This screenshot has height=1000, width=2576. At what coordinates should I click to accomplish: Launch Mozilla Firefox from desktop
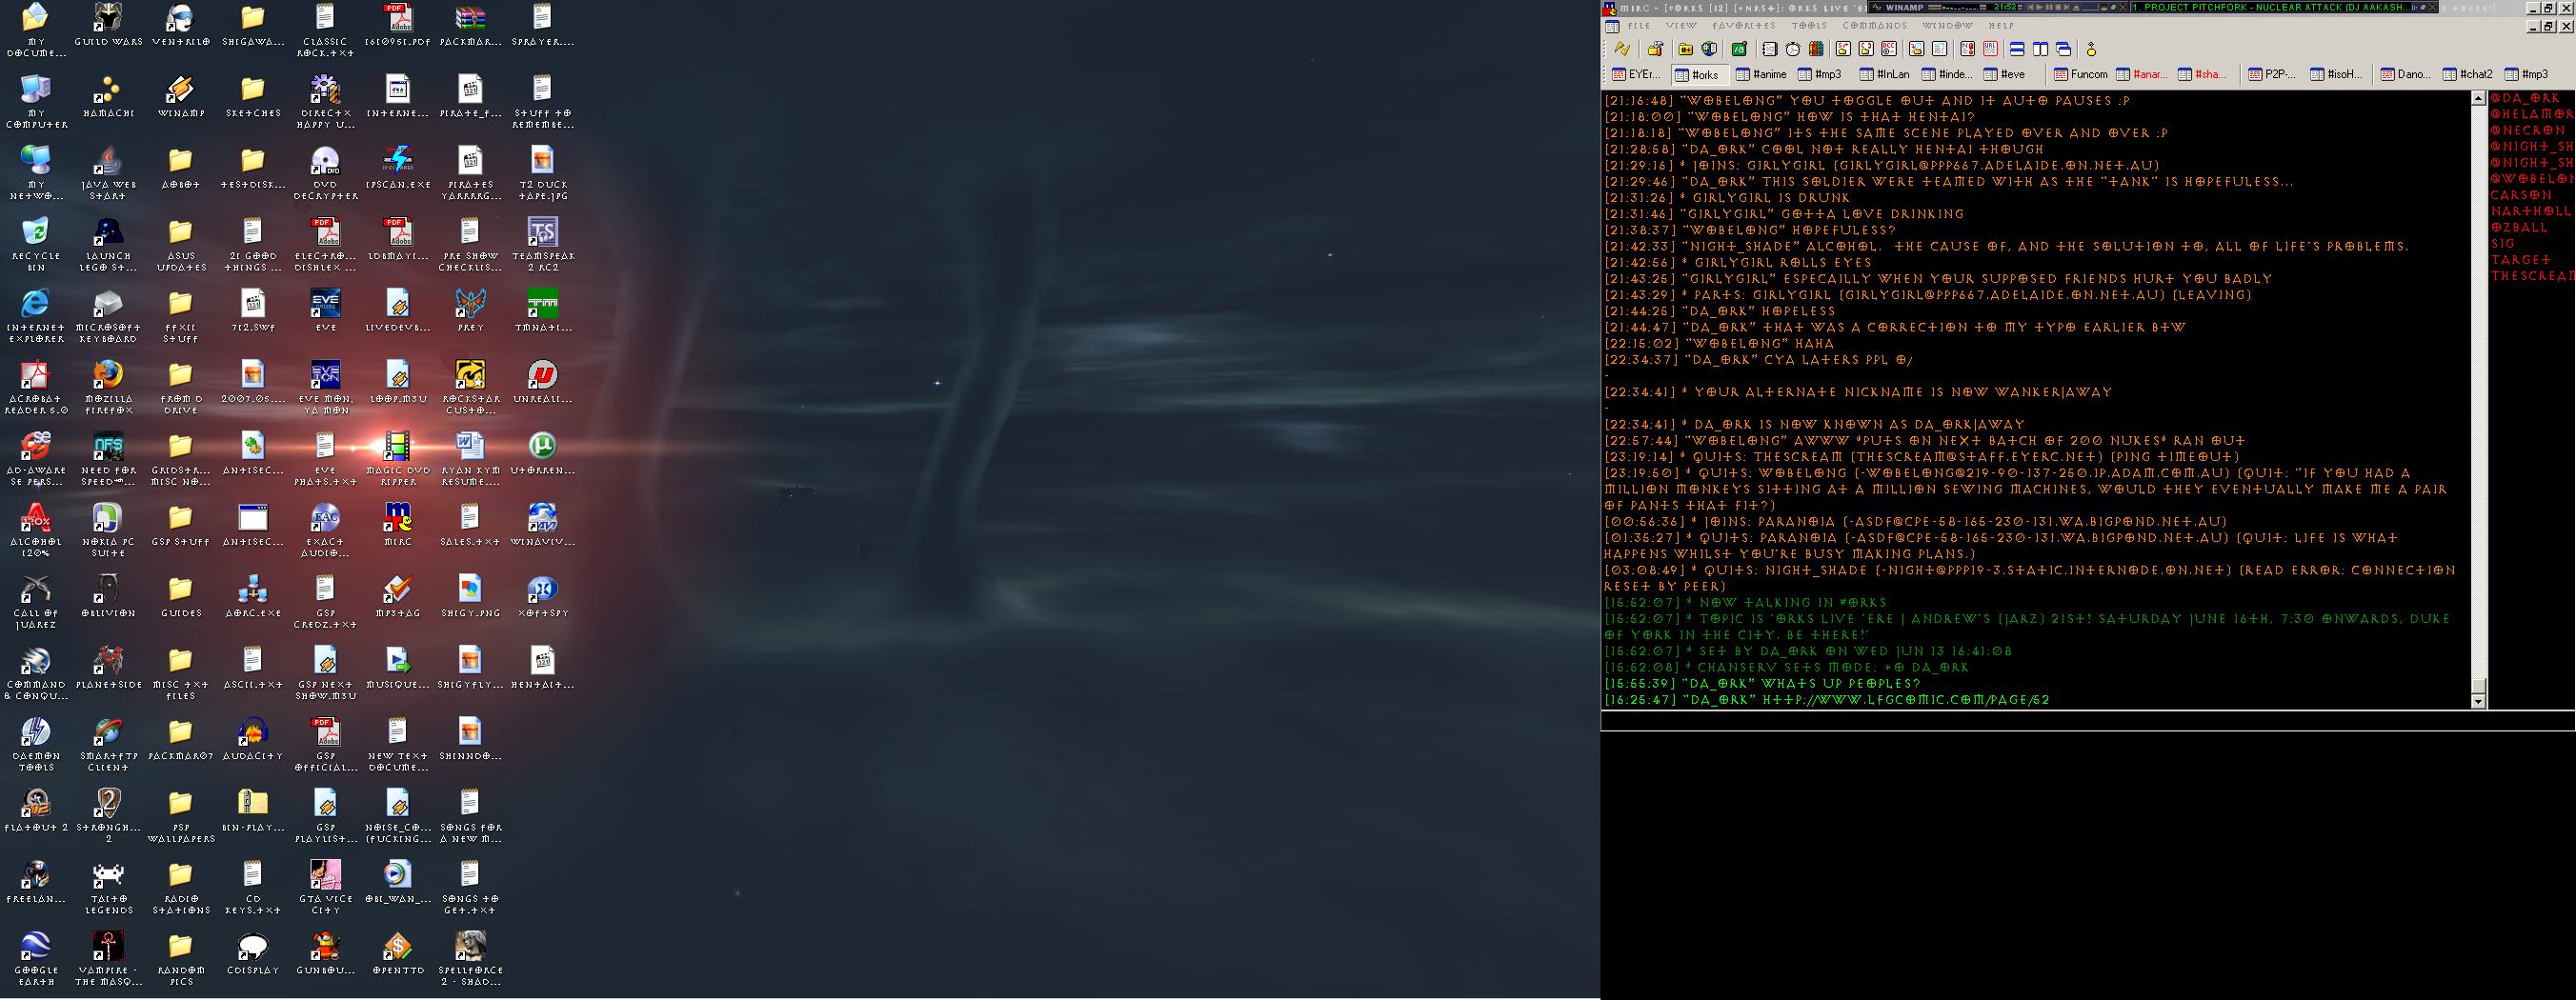pos(108,381)
